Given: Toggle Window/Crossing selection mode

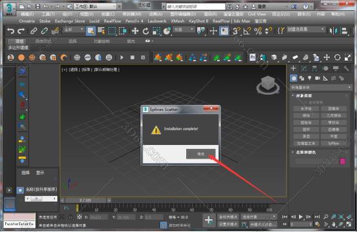Looking at the screenshot, I should click(122, 31).
